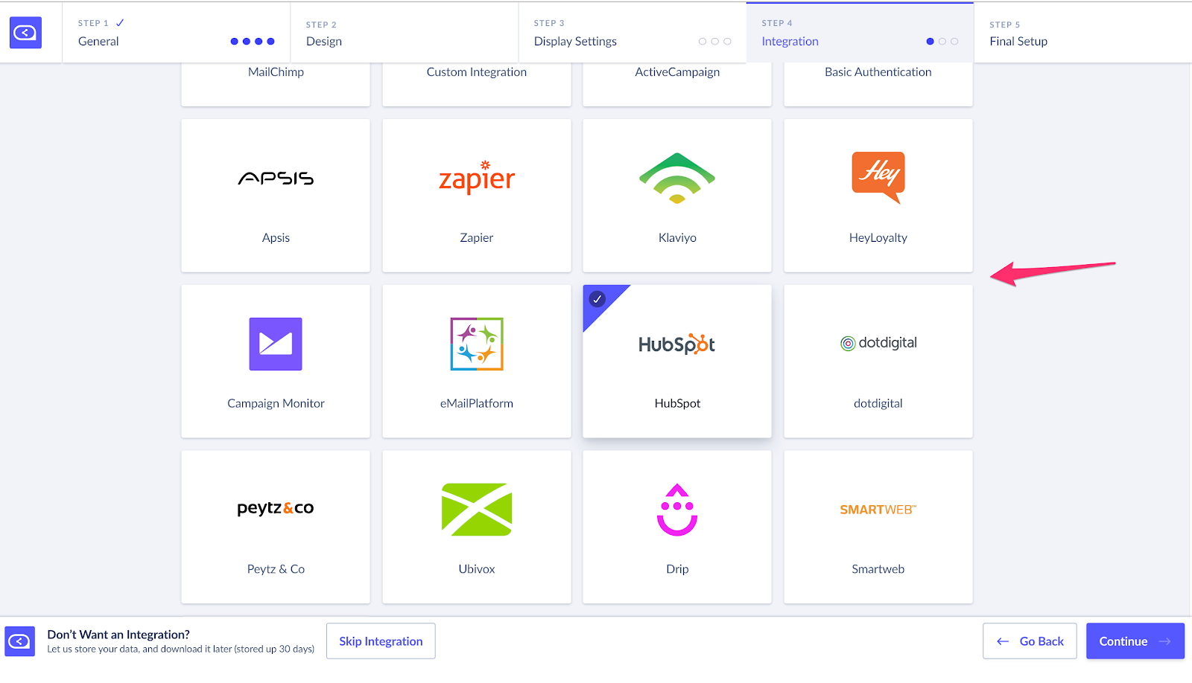Click "Don't Want an Integration?" heading
The height and width of the screenshot is (683, 1192).
(x=118, y=635)
